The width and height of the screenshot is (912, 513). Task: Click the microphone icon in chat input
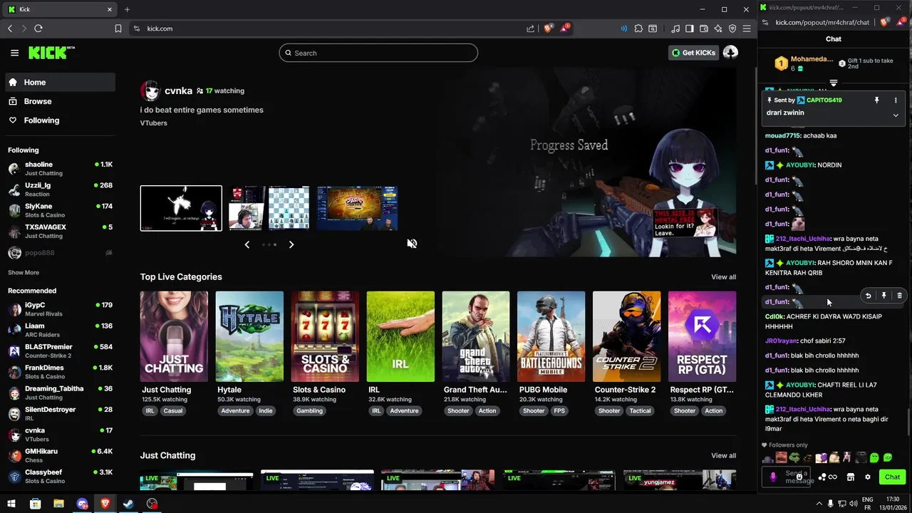(773, 477)
